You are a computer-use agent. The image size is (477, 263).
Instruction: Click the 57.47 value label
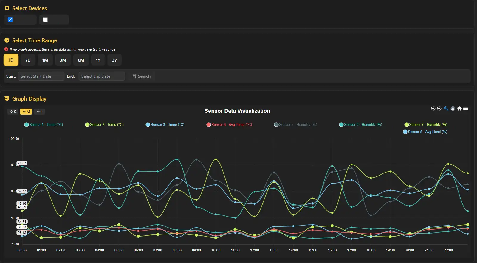click(x=22, y=191)
